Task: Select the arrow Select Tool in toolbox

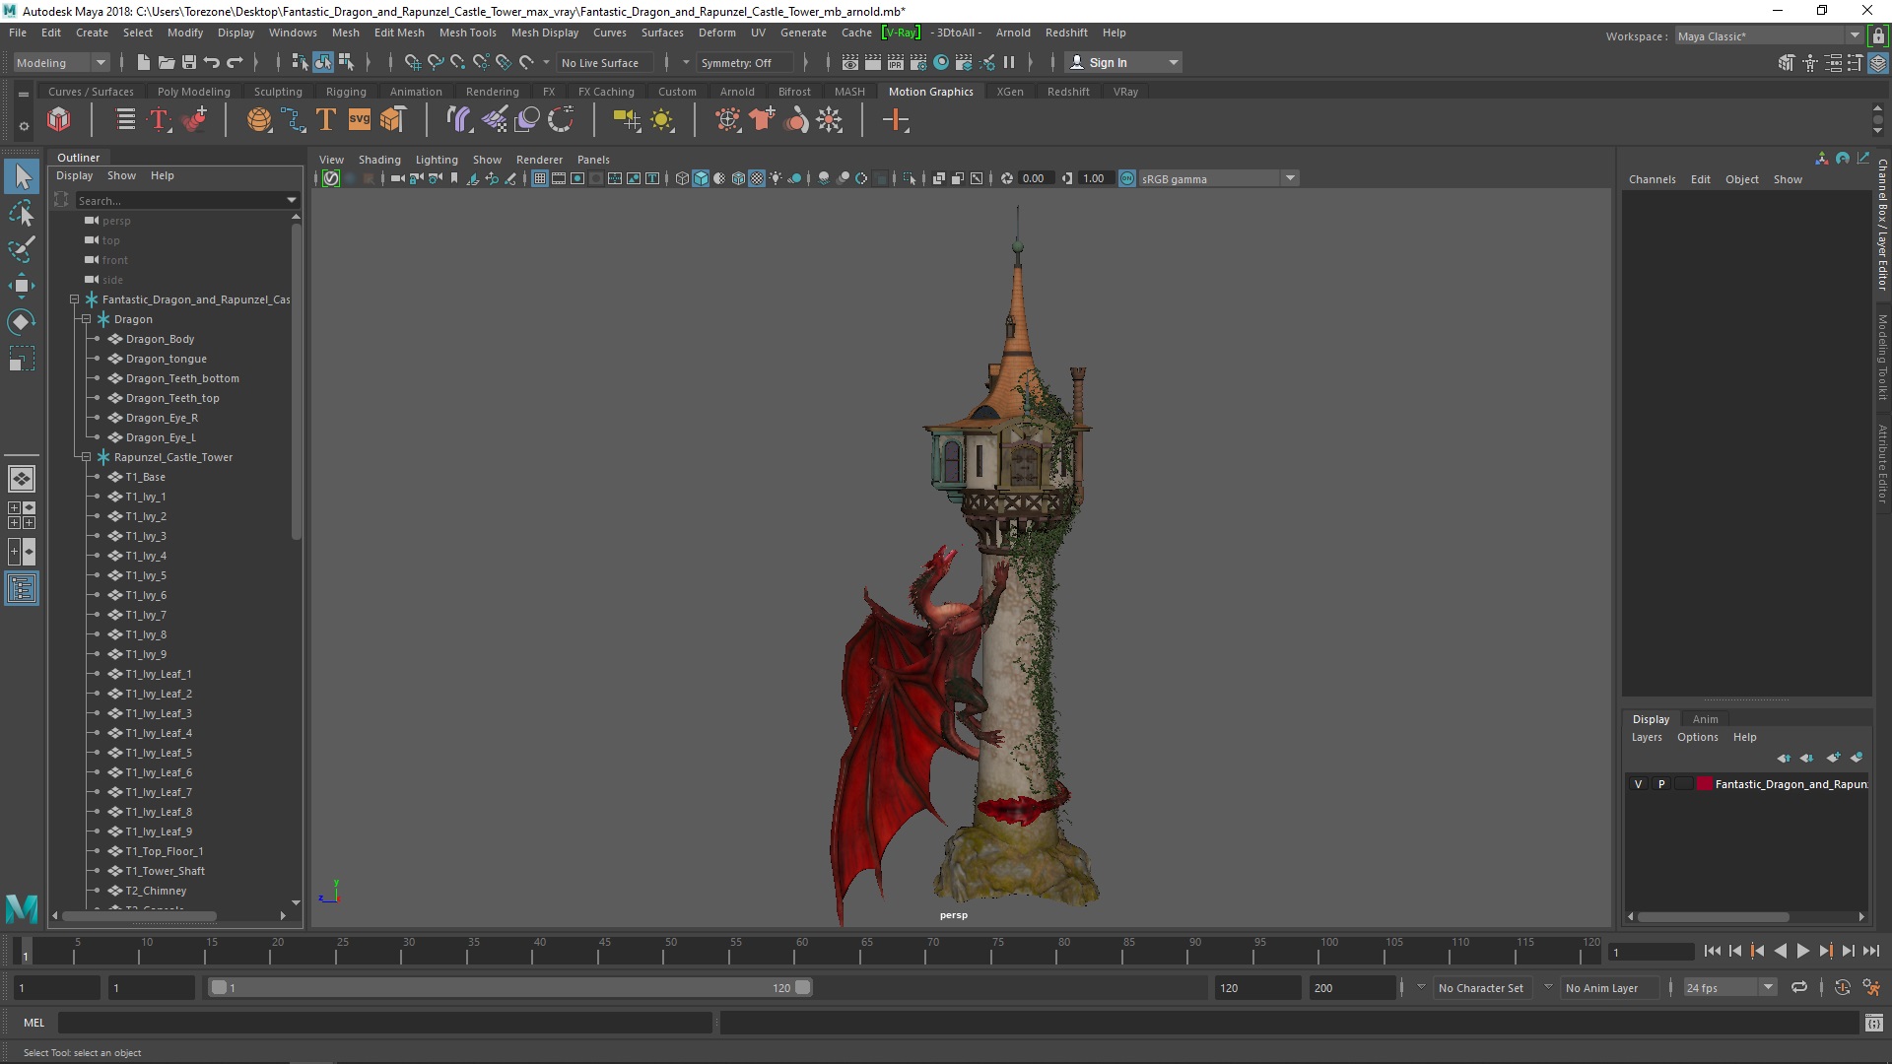Action: pyautogui.click(x=22, y=177)
